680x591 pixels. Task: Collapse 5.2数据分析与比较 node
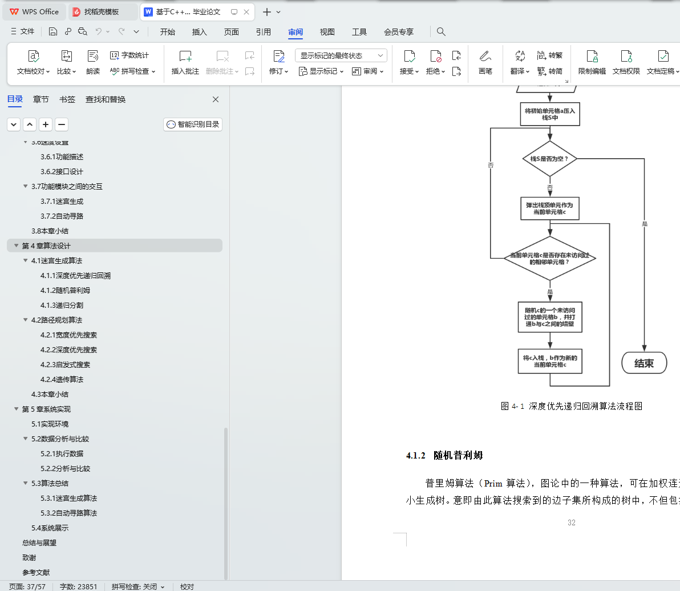pos(25,439)
